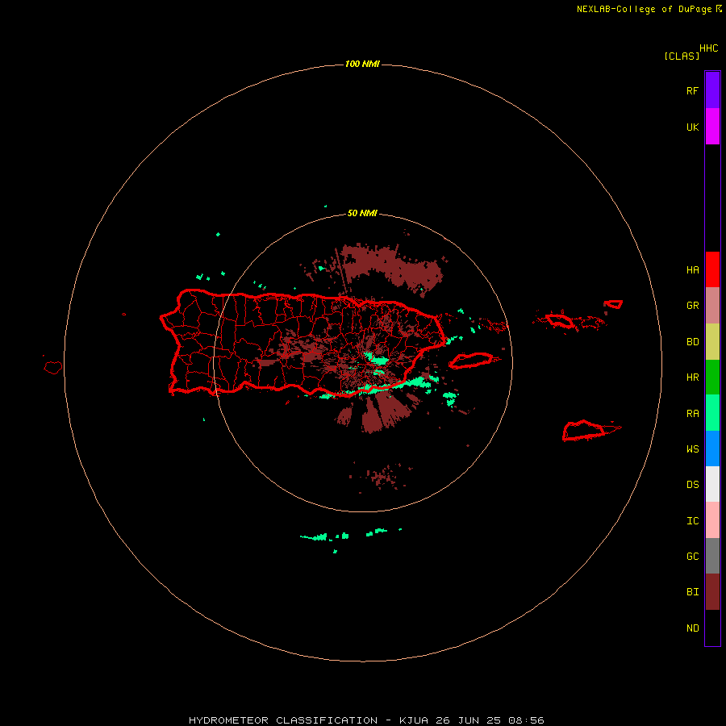Click the BD legend label
This screenshot has height=726, width=726.
pos(692,342)
